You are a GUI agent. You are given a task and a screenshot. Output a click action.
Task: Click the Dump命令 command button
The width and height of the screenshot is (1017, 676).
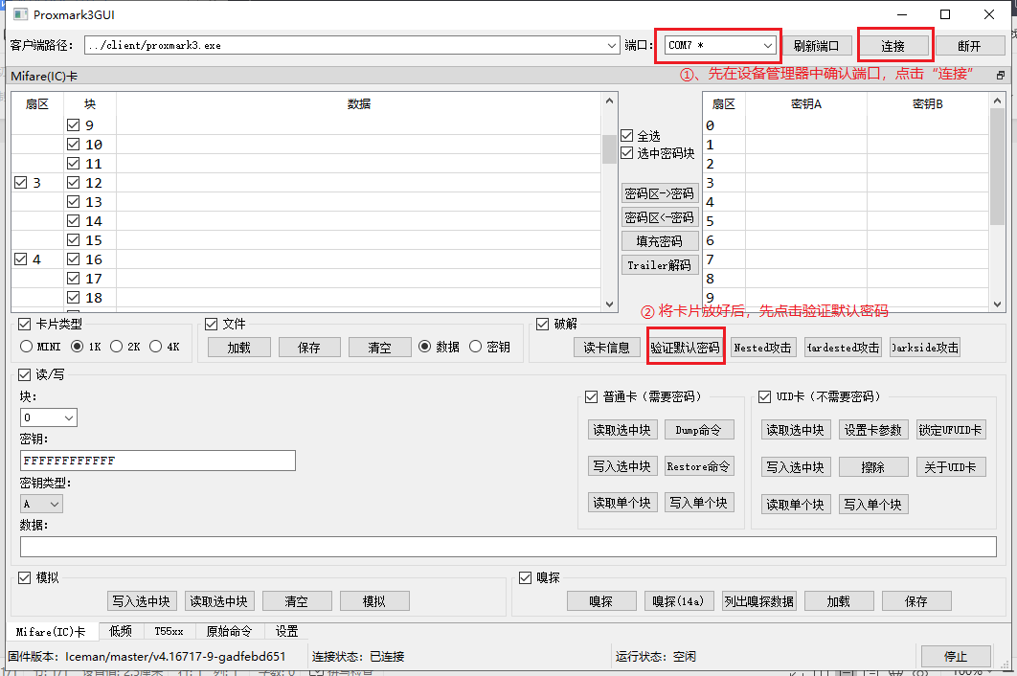point(699,429)
